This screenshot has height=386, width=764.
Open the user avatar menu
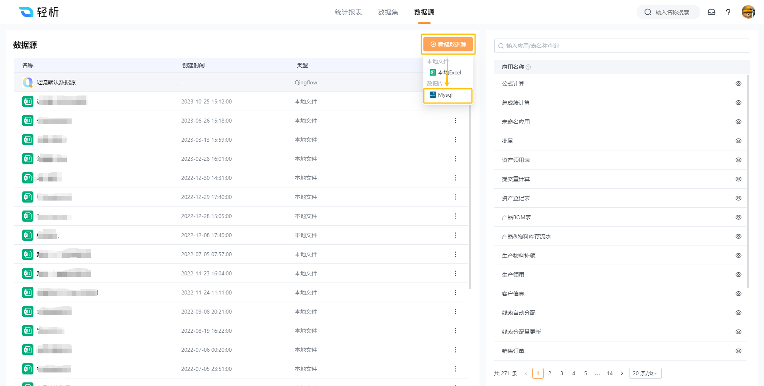(x=748, y=12)
